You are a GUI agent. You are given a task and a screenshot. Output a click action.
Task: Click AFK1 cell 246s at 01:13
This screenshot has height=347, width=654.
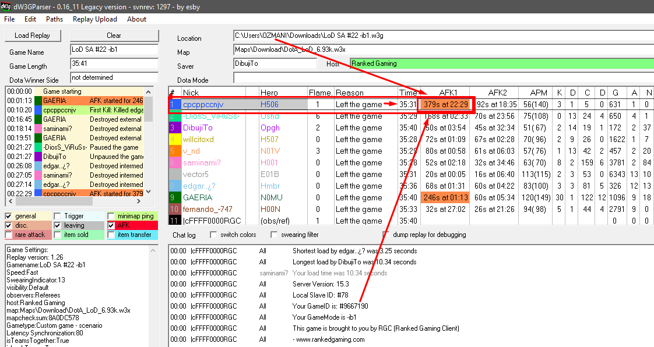pos(445,197)
